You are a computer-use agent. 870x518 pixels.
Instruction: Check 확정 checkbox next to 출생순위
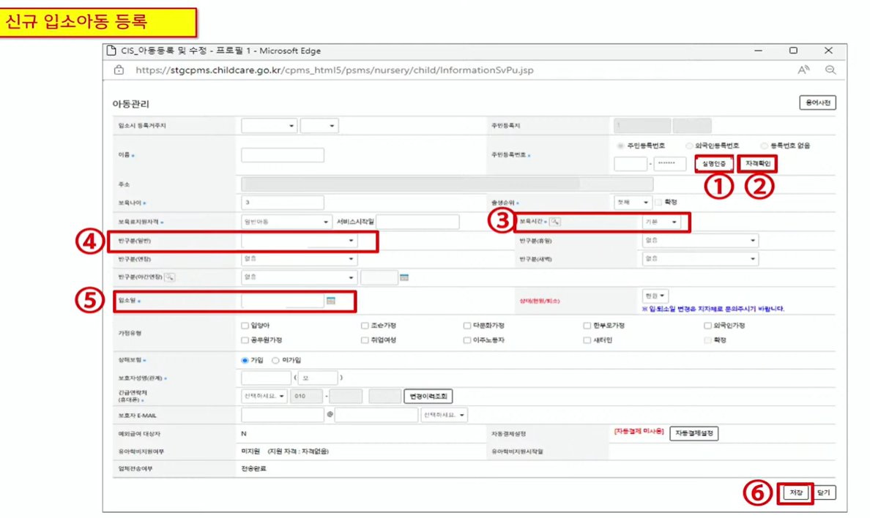tap(658, 203)
